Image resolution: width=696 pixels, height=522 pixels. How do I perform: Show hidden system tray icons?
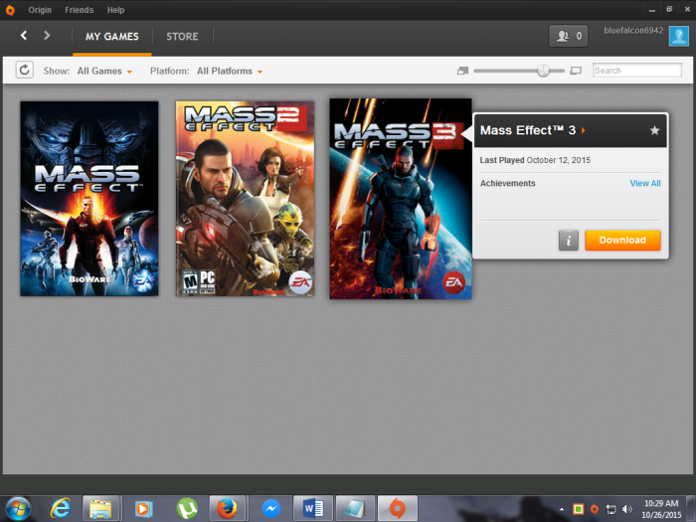click(562, 509)
